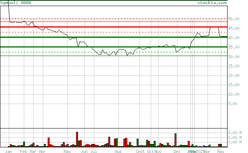Open the stockta.com watermark link
This screenshot has width=248, height=153.
point(212,3)
